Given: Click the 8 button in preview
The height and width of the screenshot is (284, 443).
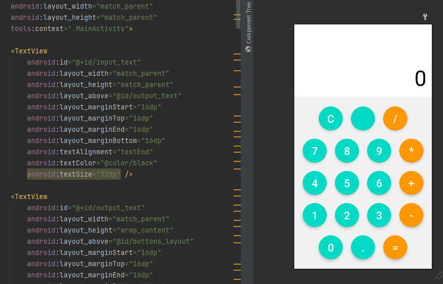Looking at the screenshot, I should pos(347,151).
